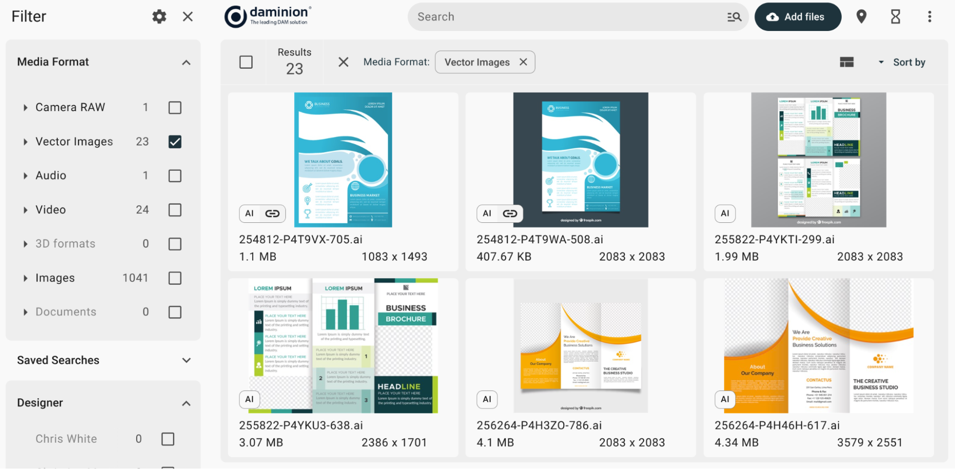955x469 pixels.
Task: Close the Filter panel
Action: coord(188,17)
